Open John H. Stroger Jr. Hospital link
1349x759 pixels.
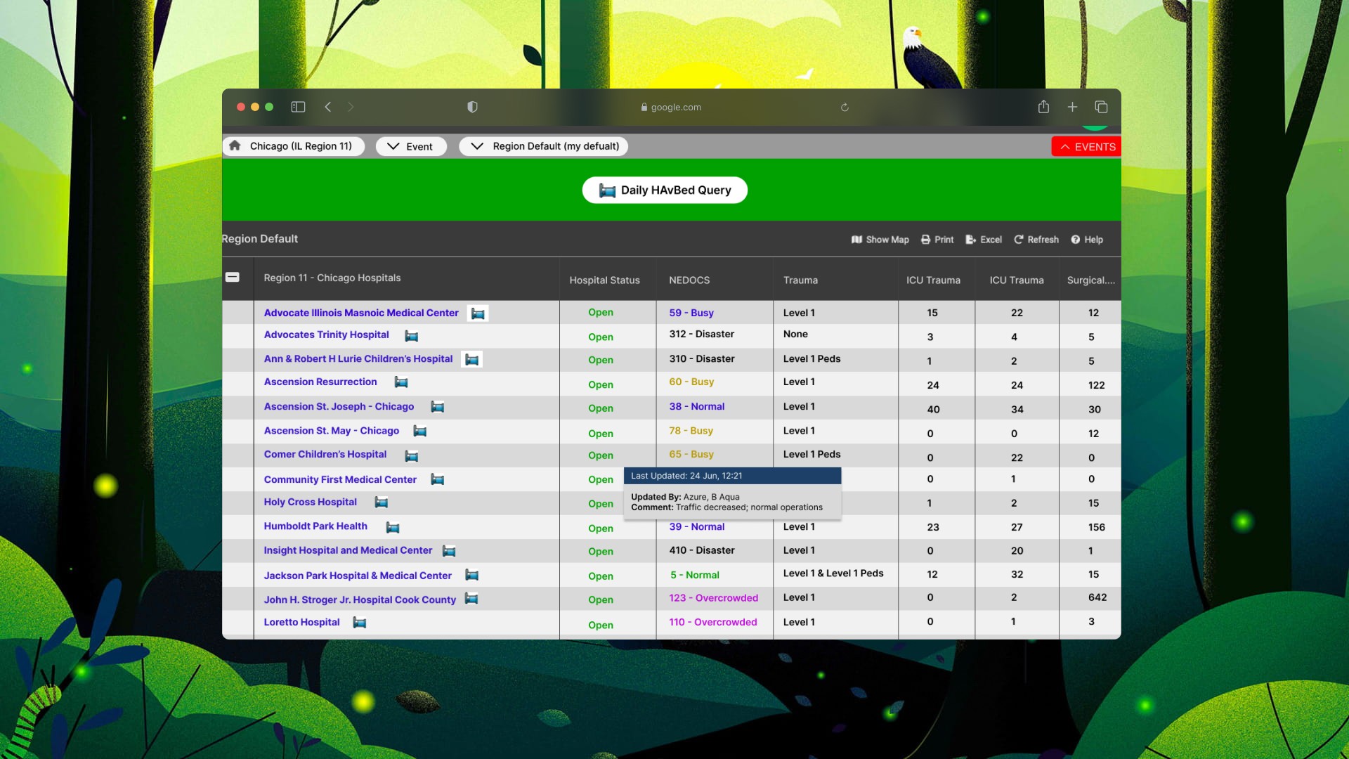360,599
